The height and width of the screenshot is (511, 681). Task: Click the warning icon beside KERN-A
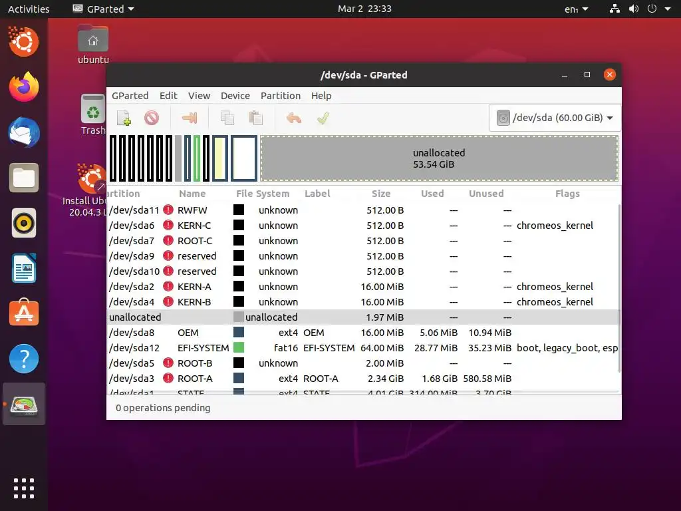coord(168,286)
